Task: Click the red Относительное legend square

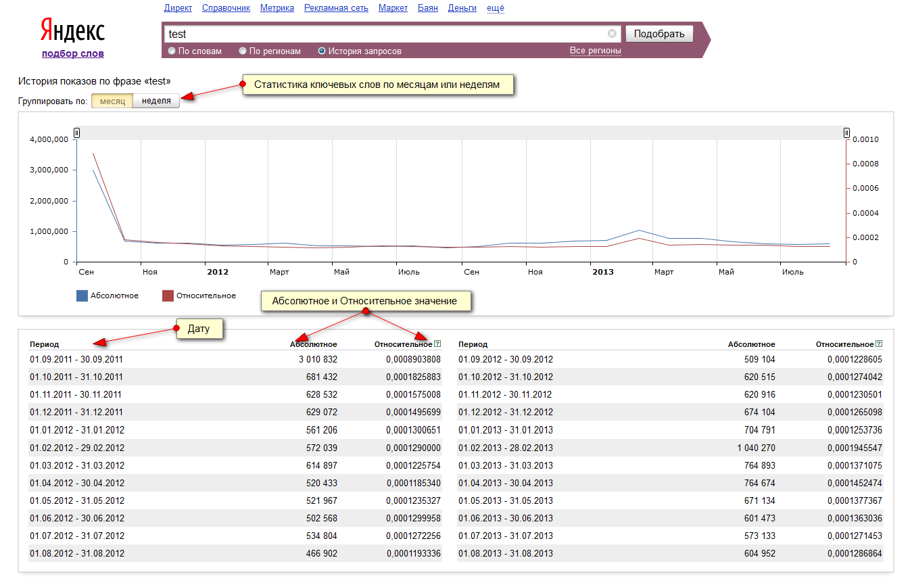Action: pos(168,296)
